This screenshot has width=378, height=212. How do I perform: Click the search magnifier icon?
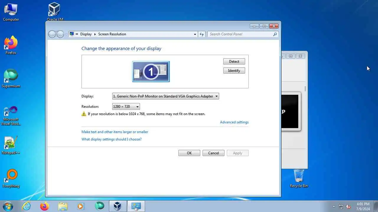click(275, 34)
